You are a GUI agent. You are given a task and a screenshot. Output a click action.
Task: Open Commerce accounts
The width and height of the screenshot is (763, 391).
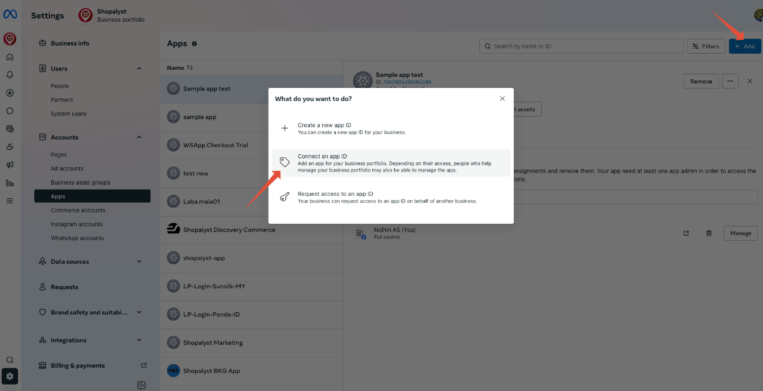point(78,210)
